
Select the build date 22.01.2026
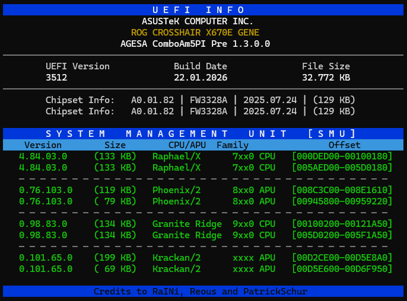(201, 78)
